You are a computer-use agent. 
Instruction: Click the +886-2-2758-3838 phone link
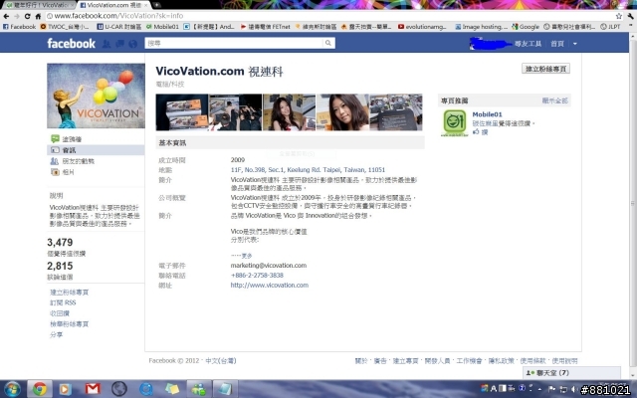tap(257, 275)
